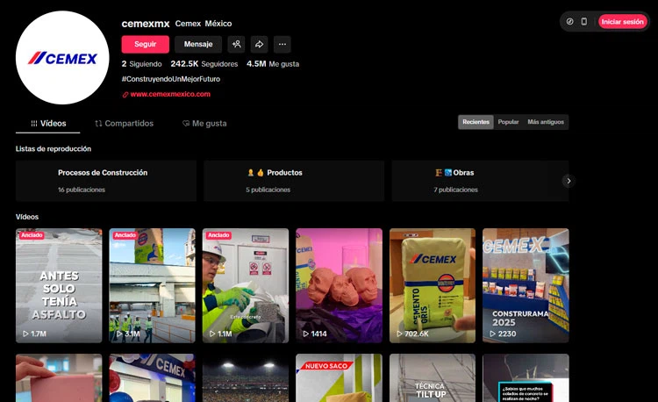Screen dimensions: 658x402
Task: Open the Obras playlist
Action: pos(480,181)
